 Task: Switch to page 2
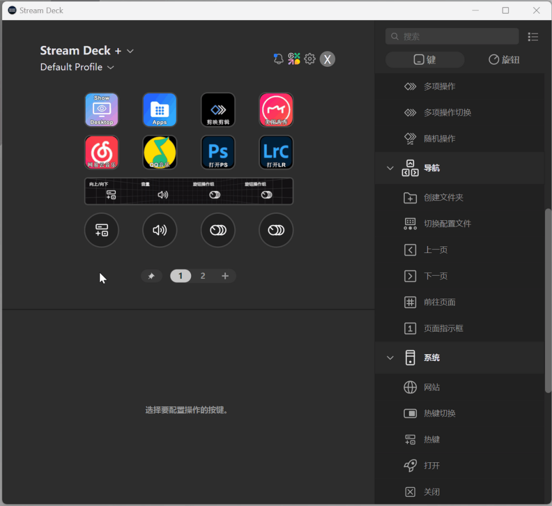click(x=203, y=276)
